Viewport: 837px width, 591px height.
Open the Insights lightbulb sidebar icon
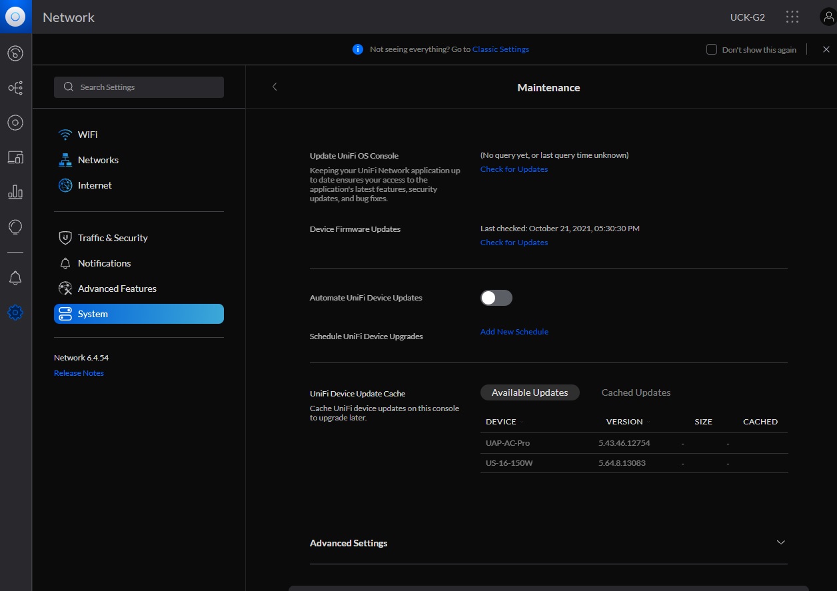coord(15,227)
